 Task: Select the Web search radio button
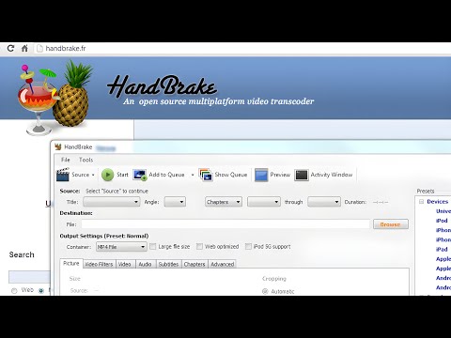(14, 291)
